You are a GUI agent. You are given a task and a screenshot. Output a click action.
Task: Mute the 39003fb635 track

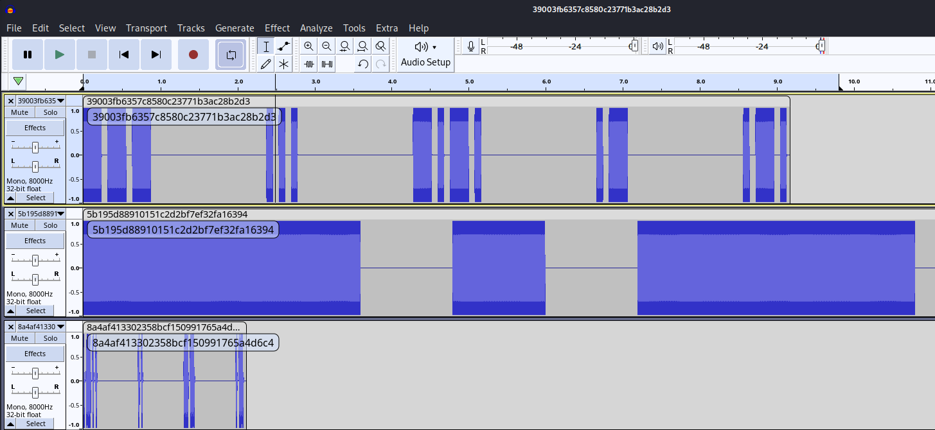coord(20,112)
